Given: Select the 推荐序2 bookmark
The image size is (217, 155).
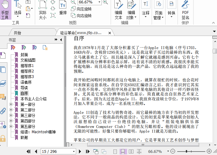Looking at the screenshot, I should (x=27, y=71).
